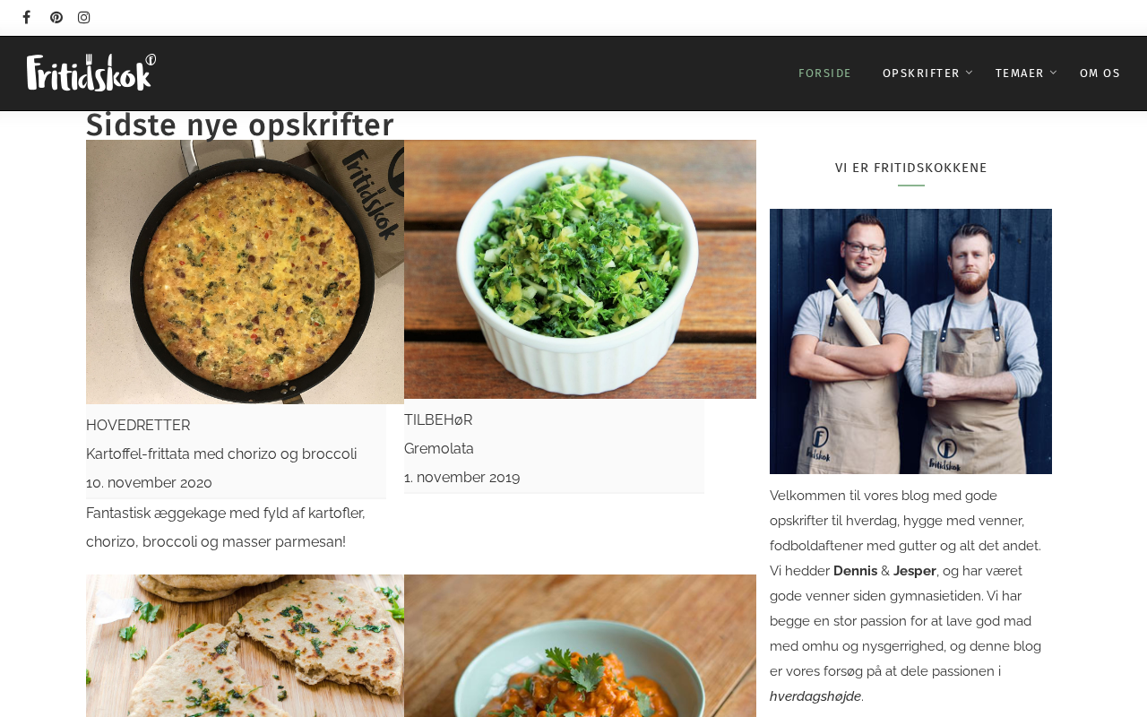
Task: Open the Facebook social icon
Action: click(x=27, y=17)
